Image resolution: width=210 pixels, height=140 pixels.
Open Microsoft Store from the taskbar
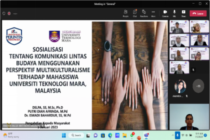103,136
